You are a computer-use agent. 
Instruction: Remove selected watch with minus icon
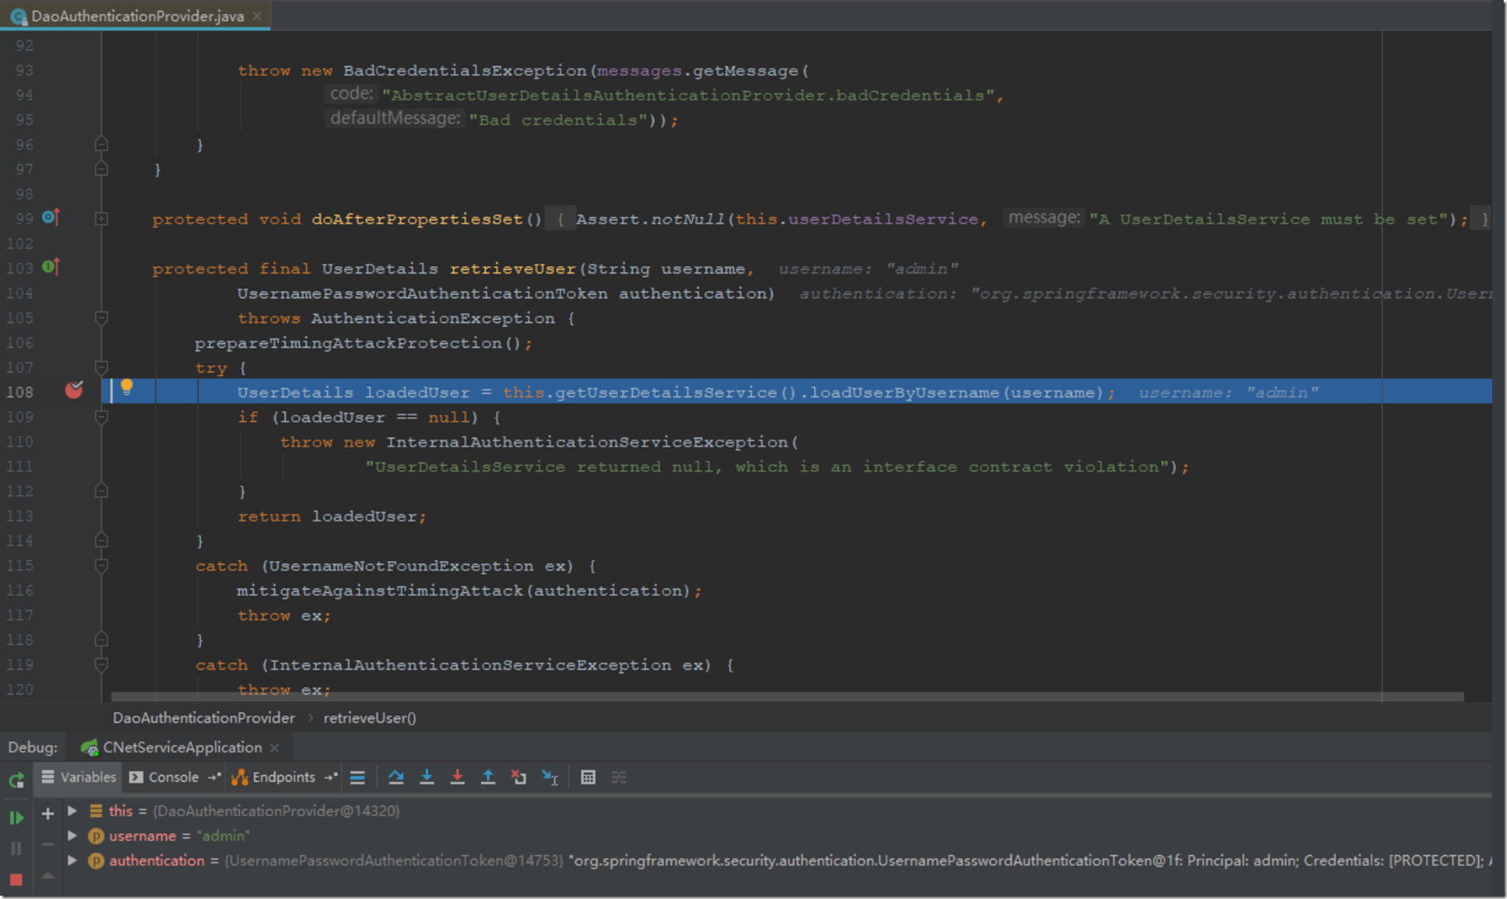(47, 844)
